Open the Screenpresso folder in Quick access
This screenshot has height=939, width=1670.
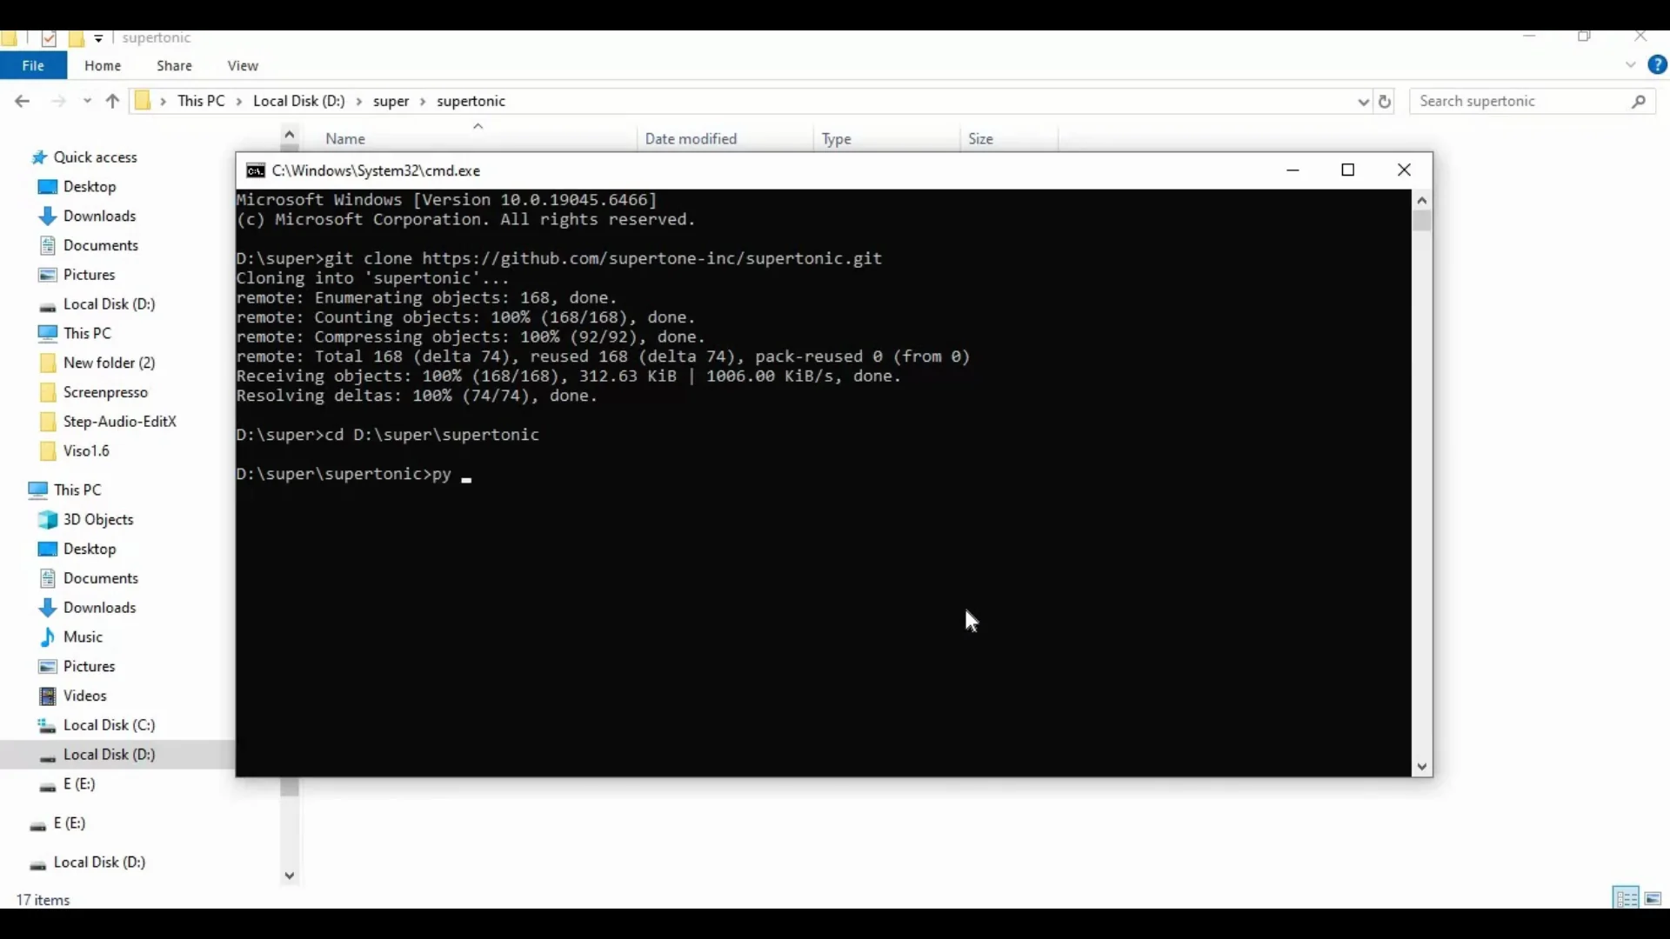point(106,391)
